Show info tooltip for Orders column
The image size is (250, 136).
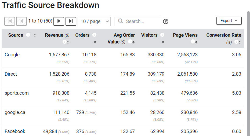coord(95,35)
